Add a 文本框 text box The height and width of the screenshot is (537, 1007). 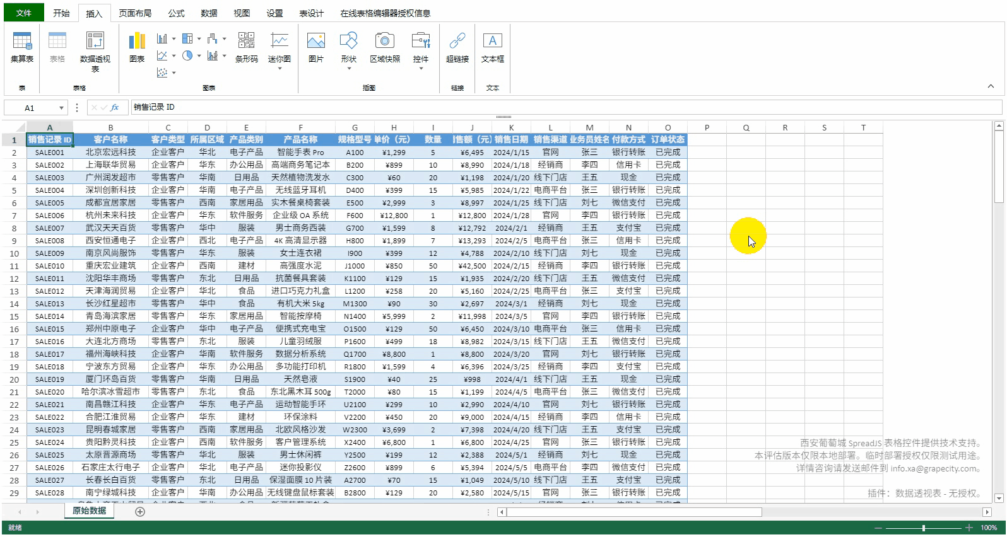[x=493, y=47]
